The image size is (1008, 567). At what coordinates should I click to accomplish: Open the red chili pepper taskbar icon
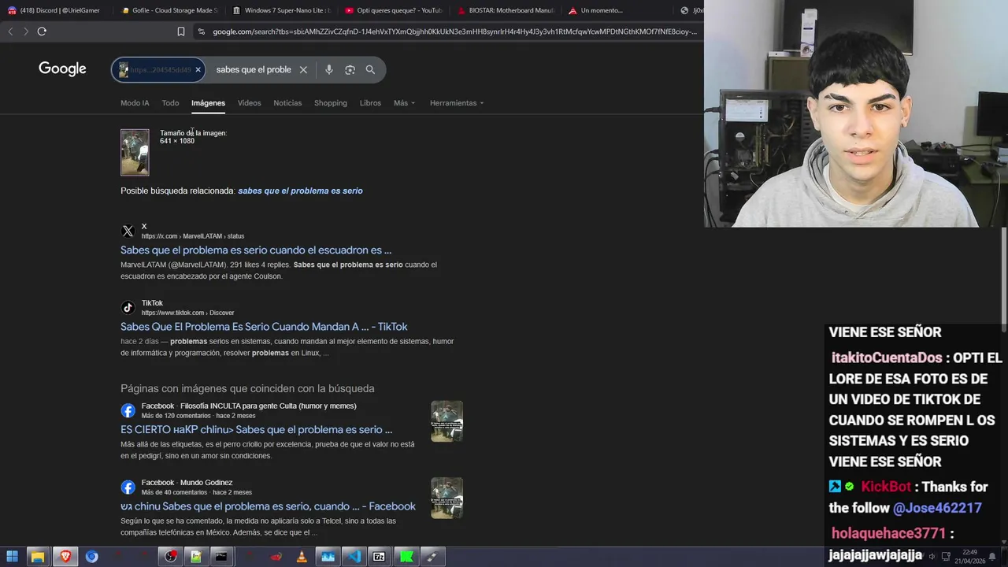(x=276, y=557)
